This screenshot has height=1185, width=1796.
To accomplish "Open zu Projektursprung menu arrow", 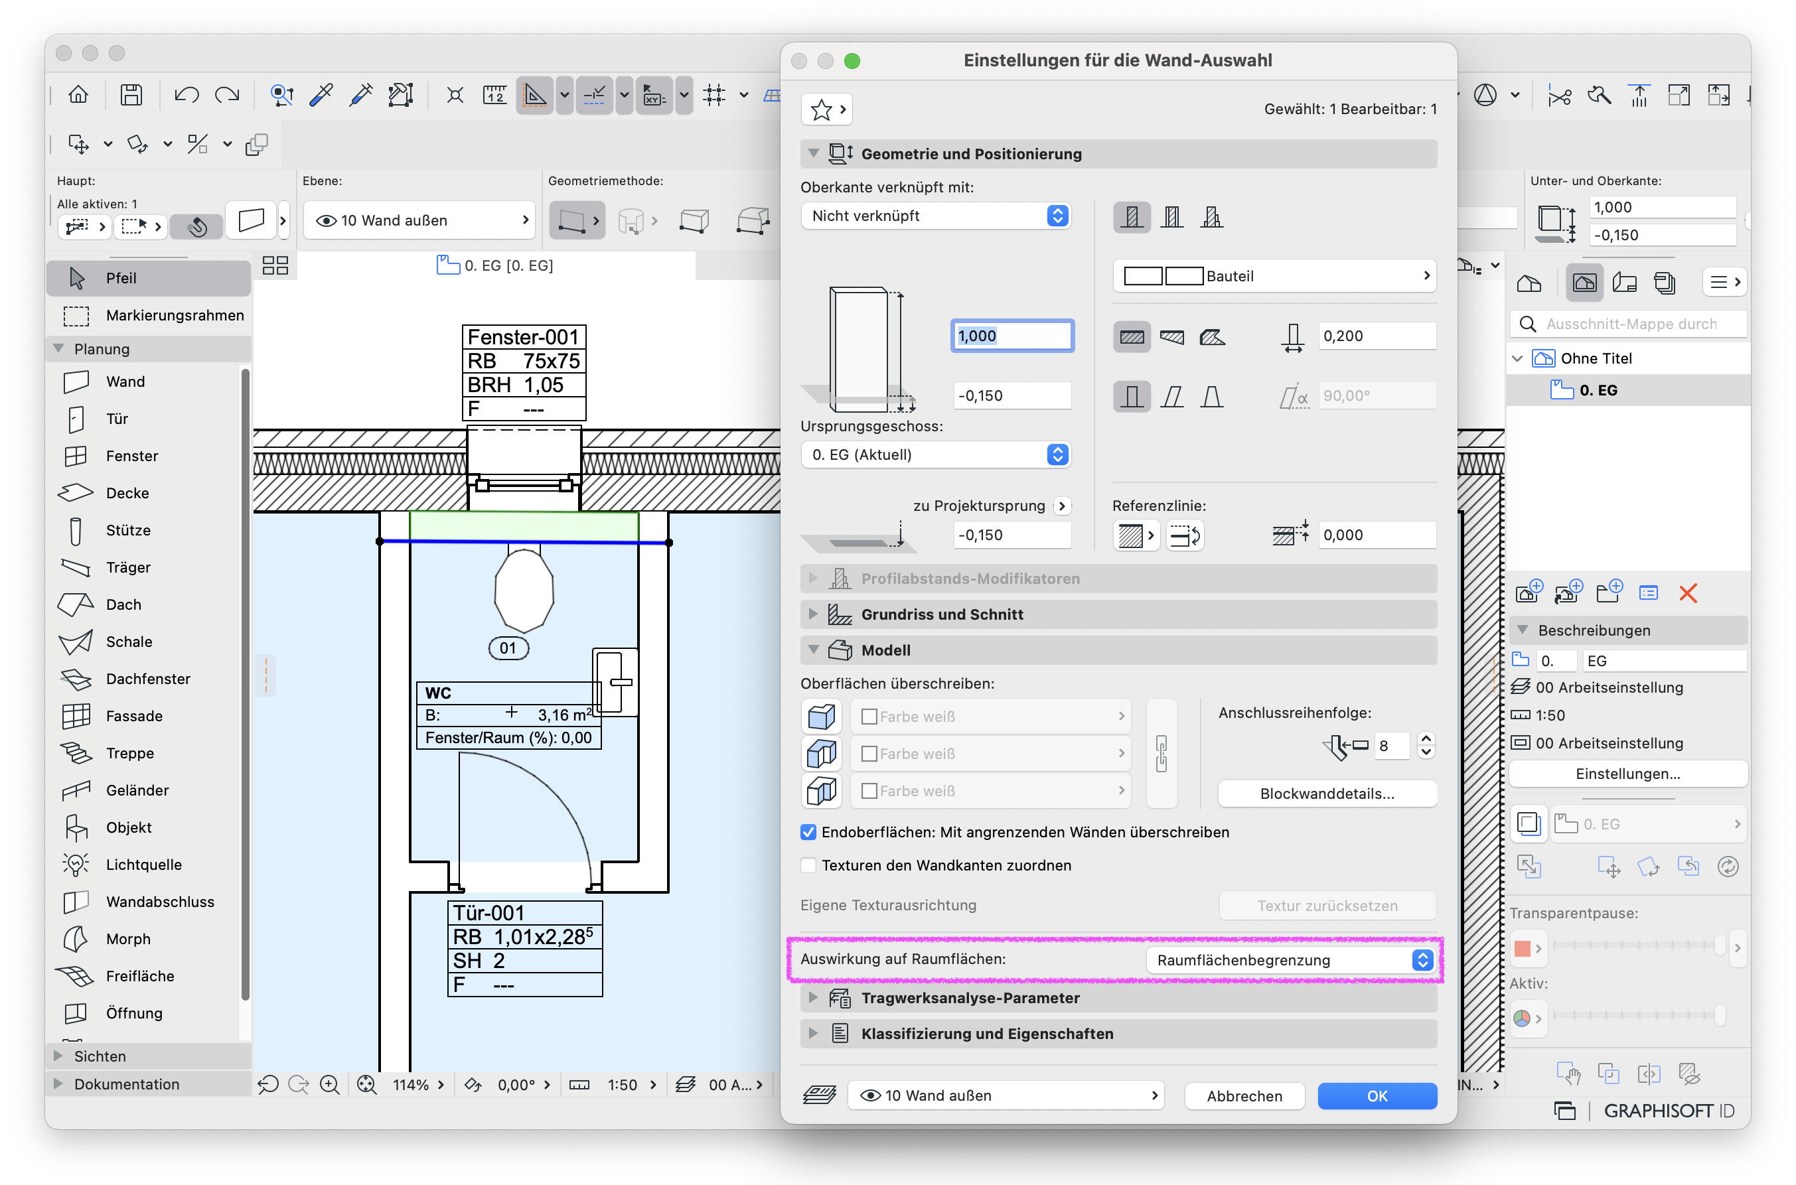I will point(1062,506).
